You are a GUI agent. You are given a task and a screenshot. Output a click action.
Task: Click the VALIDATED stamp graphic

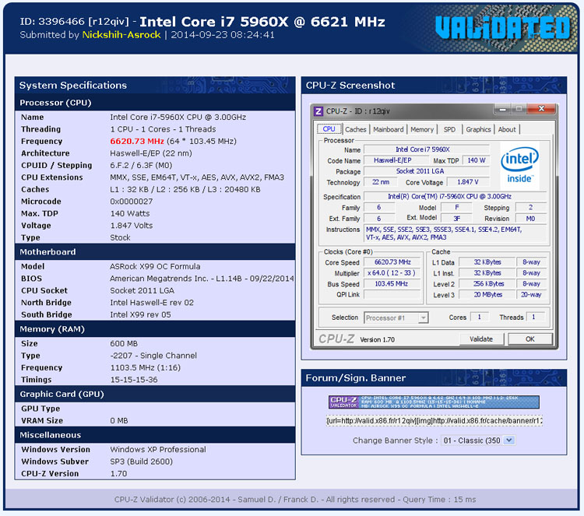coord(503,28)
